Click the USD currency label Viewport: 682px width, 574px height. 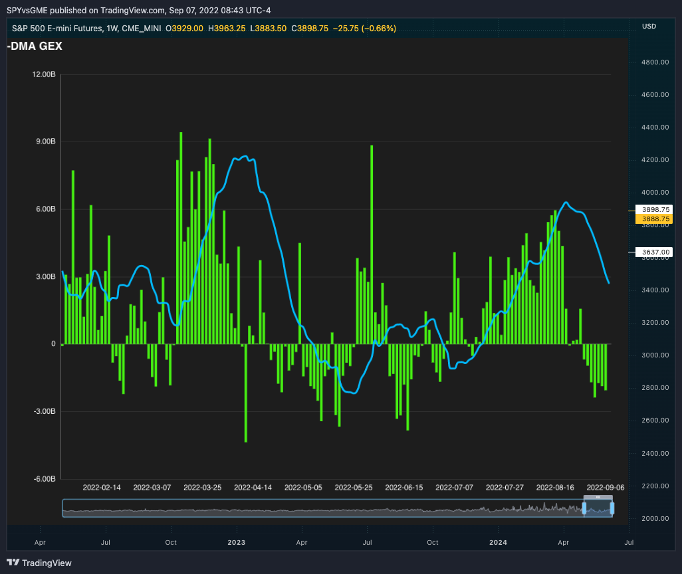649,26
